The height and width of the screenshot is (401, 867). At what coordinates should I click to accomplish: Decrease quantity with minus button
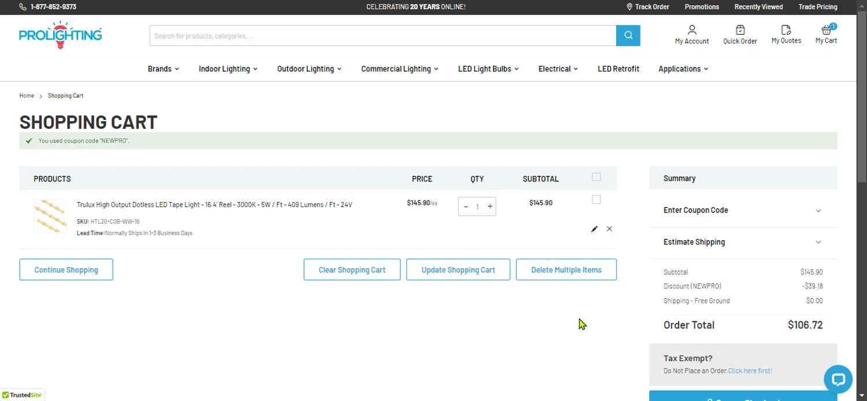click(x=466, y=207)
